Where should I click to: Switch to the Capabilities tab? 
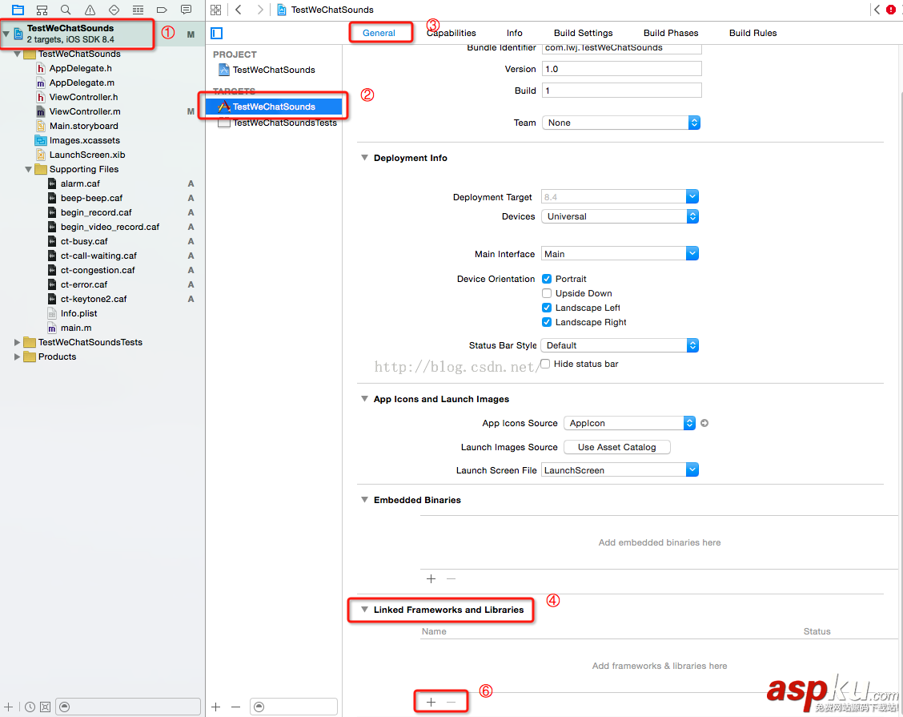pyautogui.click(x=451, y=33)
